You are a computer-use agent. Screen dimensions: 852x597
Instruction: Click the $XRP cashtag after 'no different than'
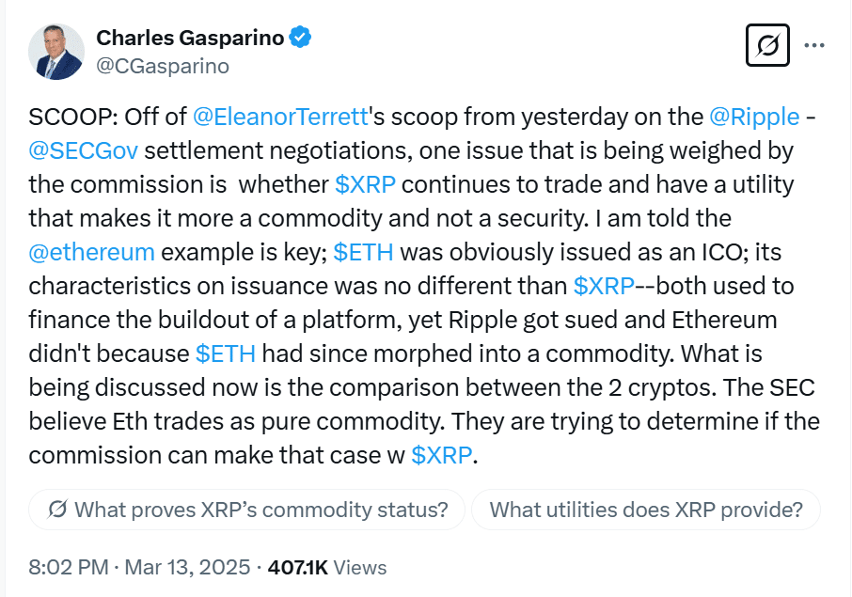coord(604,286)
